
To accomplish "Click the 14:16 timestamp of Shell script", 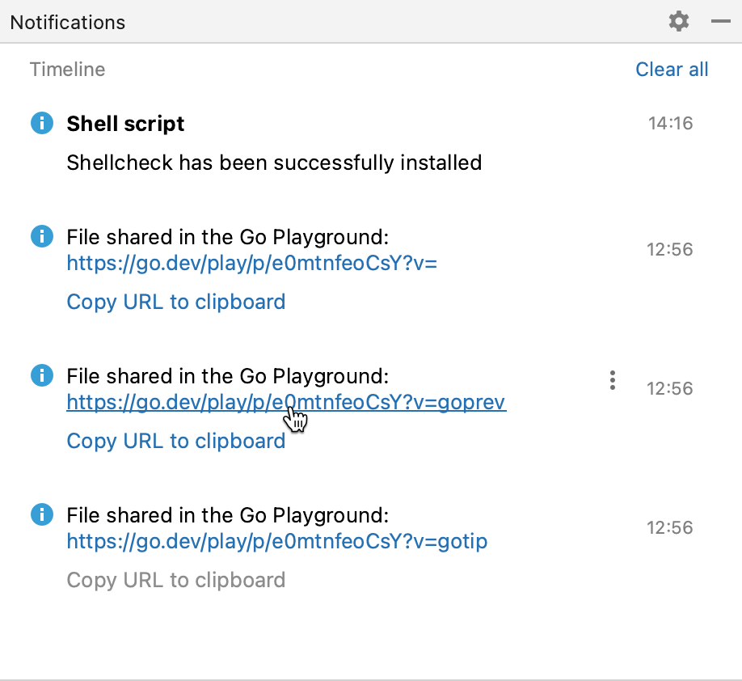I will click(670, 124).
